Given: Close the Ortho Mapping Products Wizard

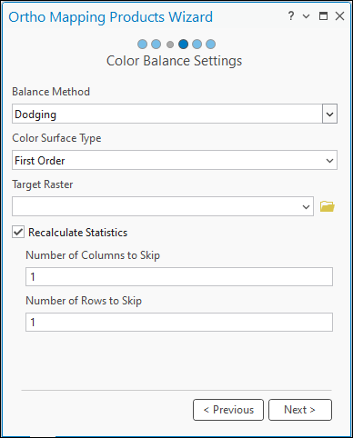Looking at the screenshot, I should tap(339, 15).
